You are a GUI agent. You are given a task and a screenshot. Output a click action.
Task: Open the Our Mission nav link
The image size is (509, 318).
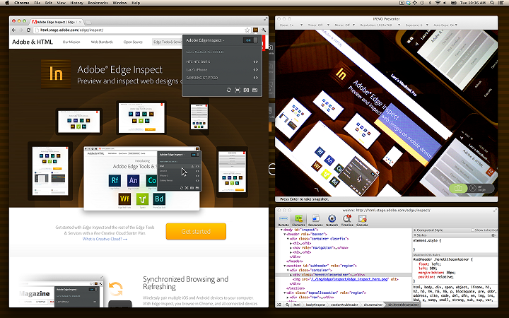(71, 42)
